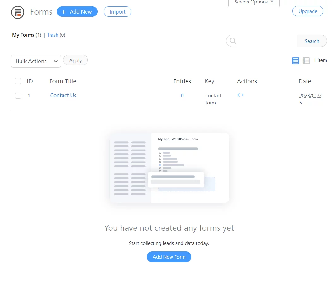The height and width of the screenshot is (283, 335).
Task: Sort by the Form Title column header
Action: click(x=63, y=81)
